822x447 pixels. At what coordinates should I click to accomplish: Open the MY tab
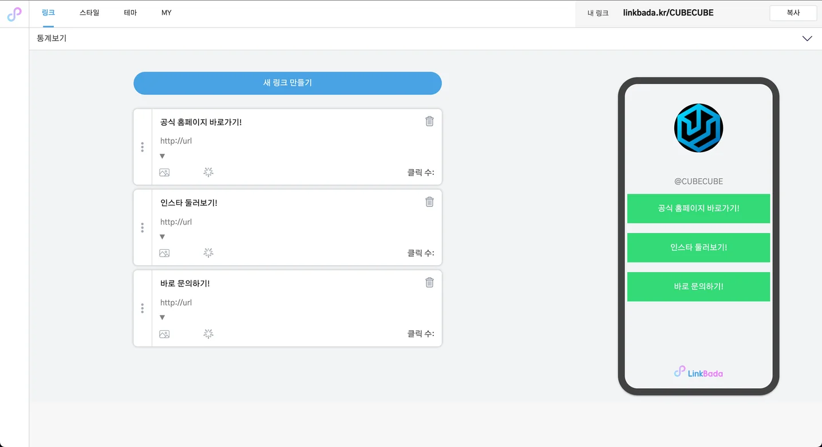pyautogui.click(x=167, y=13)
